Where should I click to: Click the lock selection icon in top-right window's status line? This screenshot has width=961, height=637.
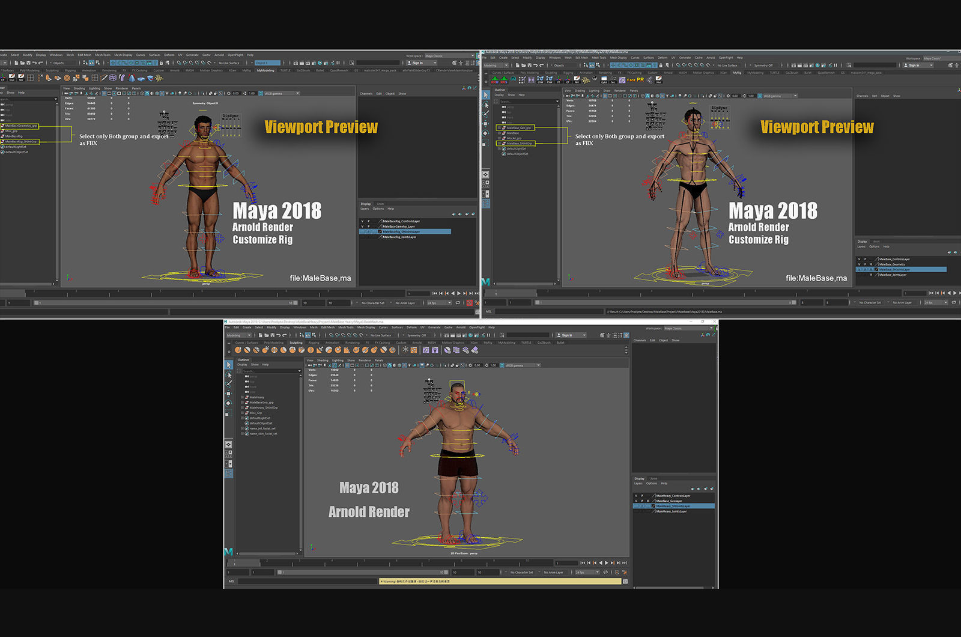click(x=661, y=66)
